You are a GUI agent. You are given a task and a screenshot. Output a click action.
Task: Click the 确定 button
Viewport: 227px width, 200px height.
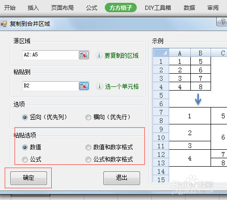pyautogui.click(x=29, y=178)
